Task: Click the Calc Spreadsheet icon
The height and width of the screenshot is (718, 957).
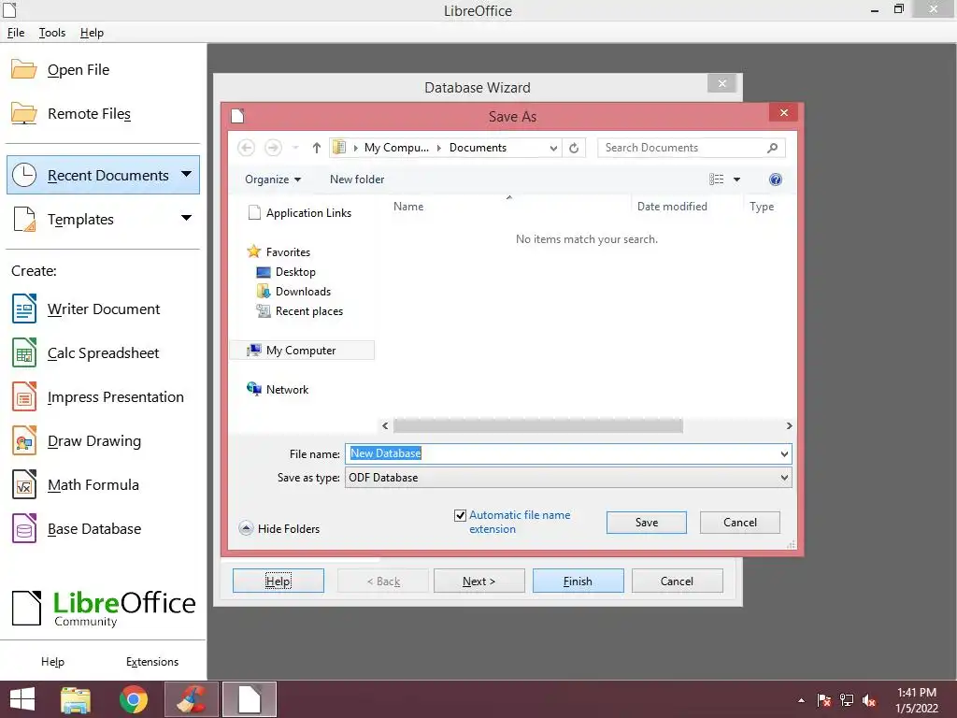Action: (x=24, y=352)
